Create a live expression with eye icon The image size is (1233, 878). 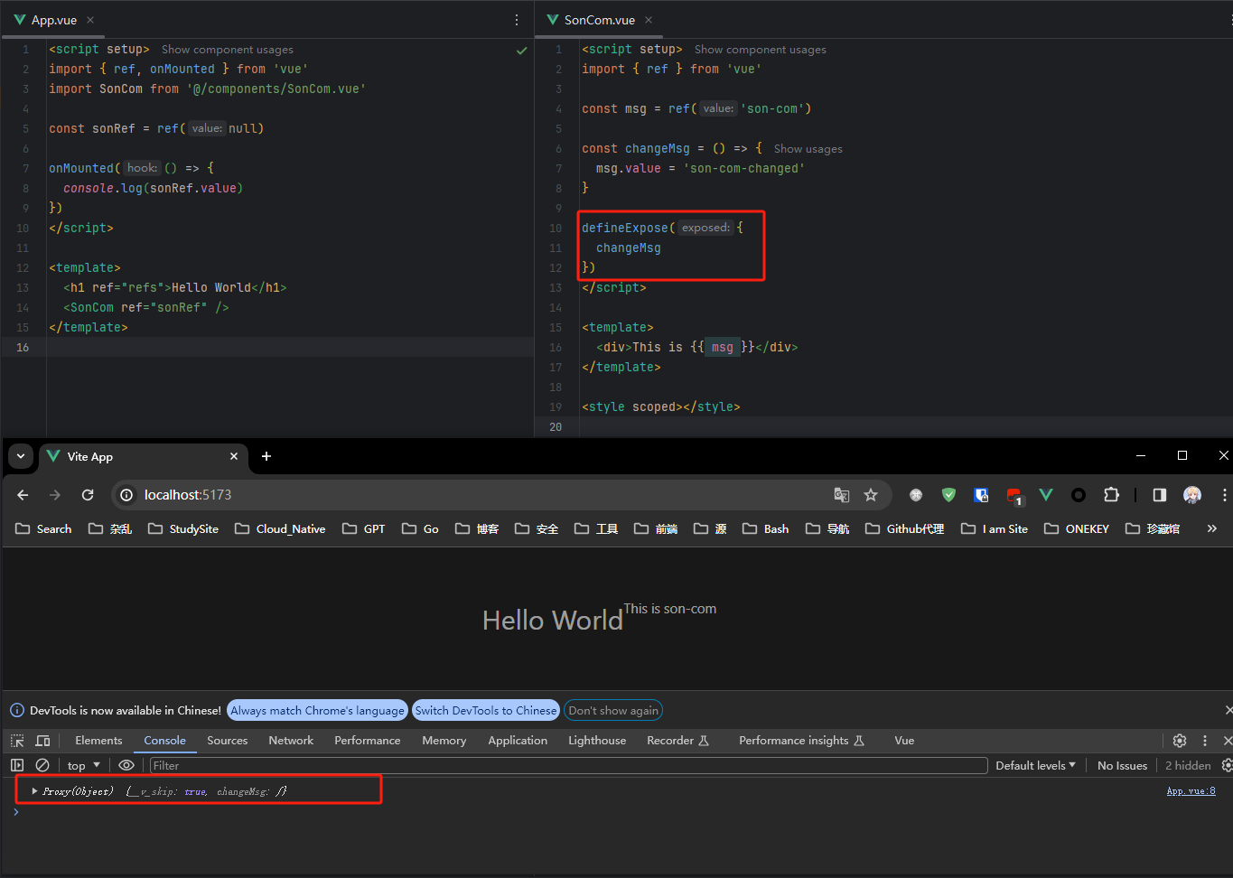126,765
